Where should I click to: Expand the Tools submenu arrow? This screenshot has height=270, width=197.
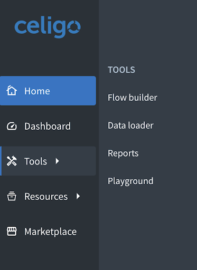tap(57, 161)
